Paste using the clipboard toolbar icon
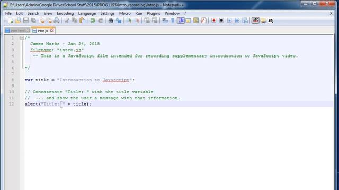Image resolution: width=339 pixels, height=190 pixels. pyautogui.click(x=83, y=21)
